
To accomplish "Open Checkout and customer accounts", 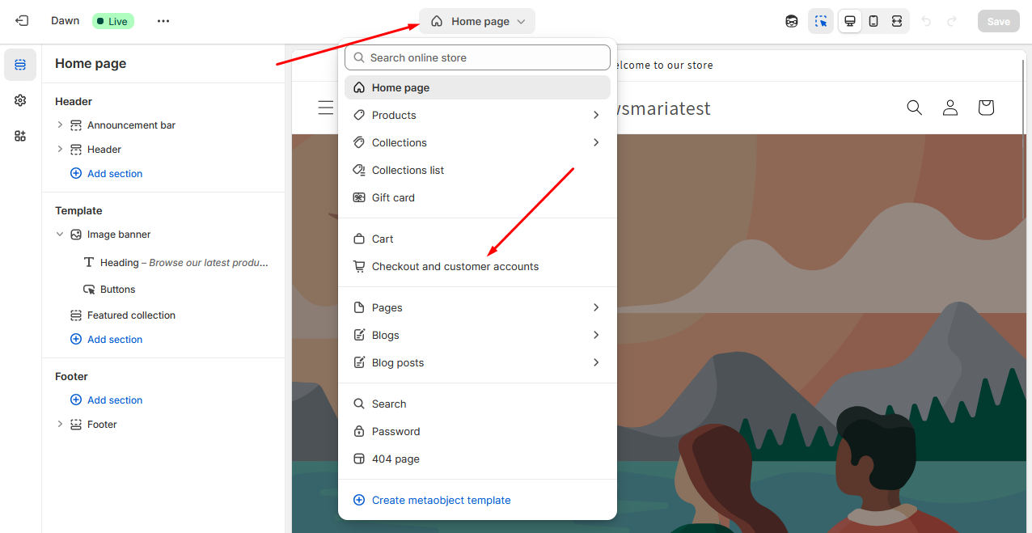I will point(477,266).
